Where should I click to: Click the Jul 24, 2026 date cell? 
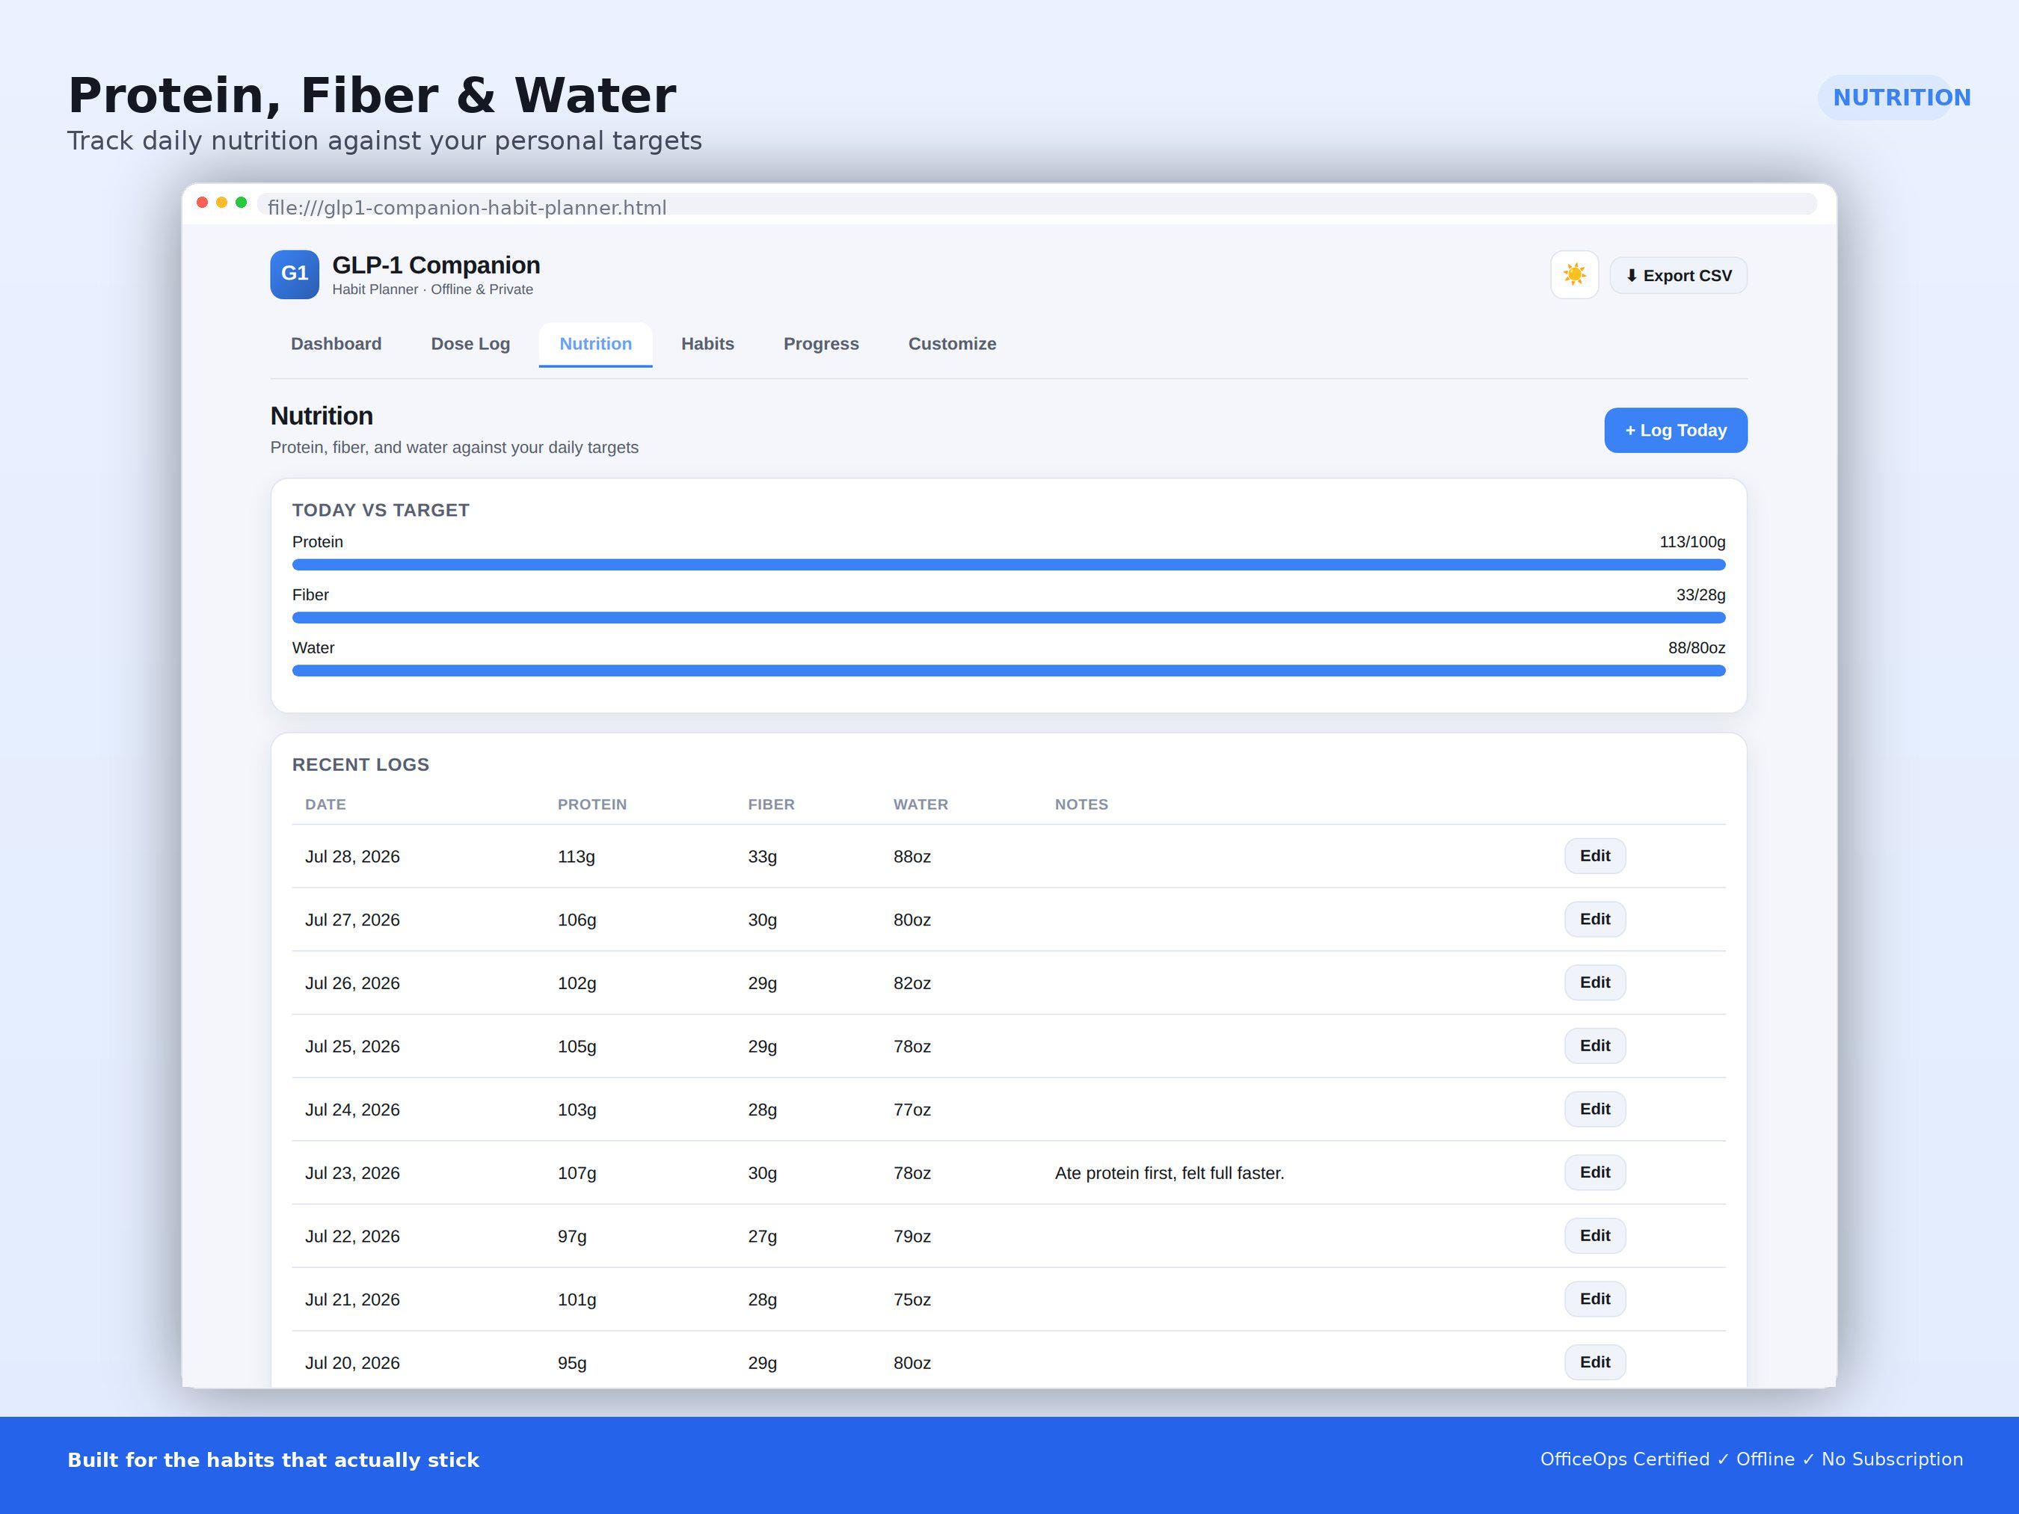tap(352, 1110)
